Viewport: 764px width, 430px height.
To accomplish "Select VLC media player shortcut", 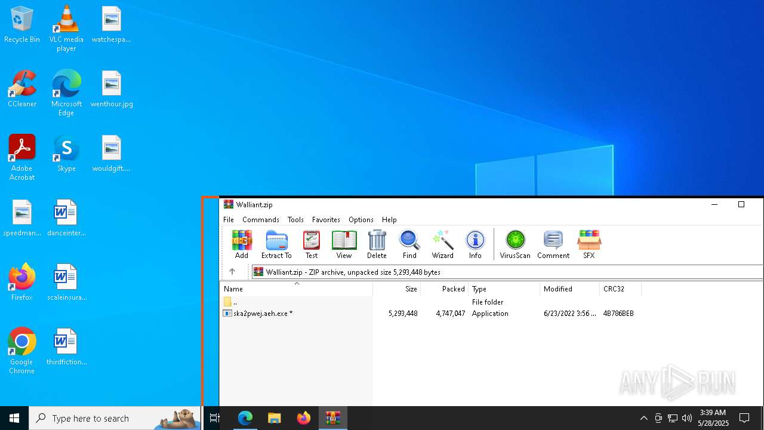I will [66, 29].
